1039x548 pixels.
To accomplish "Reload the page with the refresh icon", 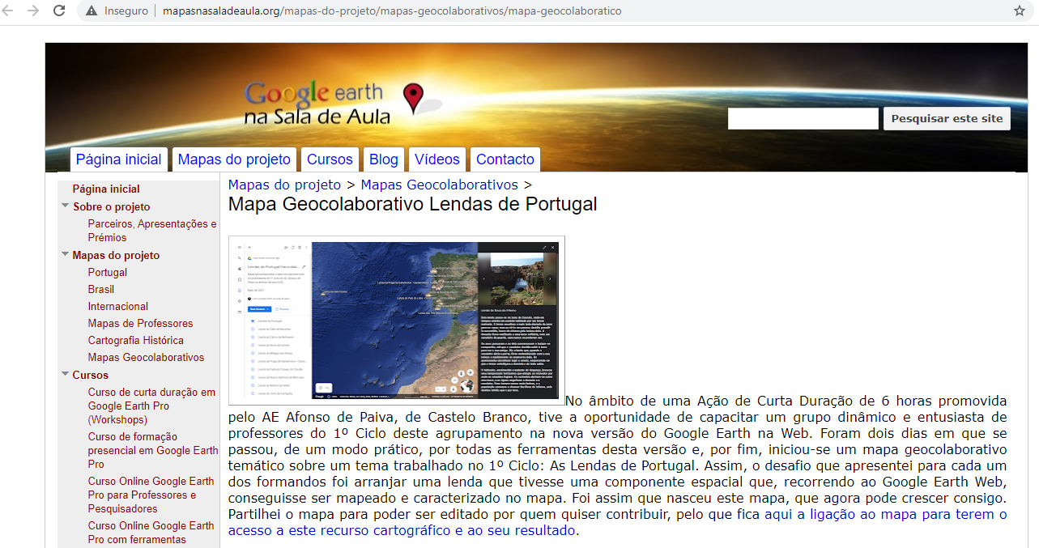I will point(59,11).
